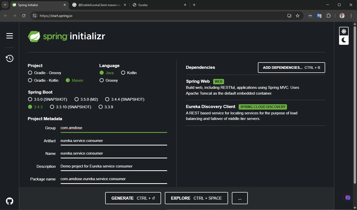The width and height of the screenshot is (357, 210).
Task: Click the WEB tag badge
Action: (x=218, y=81)
